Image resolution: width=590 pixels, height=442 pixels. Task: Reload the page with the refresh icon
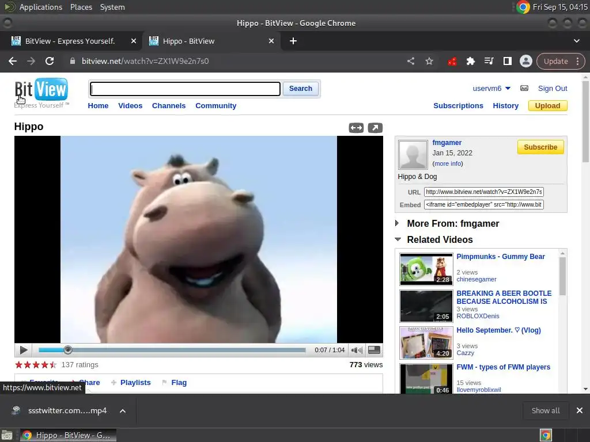tap(50, 61)
